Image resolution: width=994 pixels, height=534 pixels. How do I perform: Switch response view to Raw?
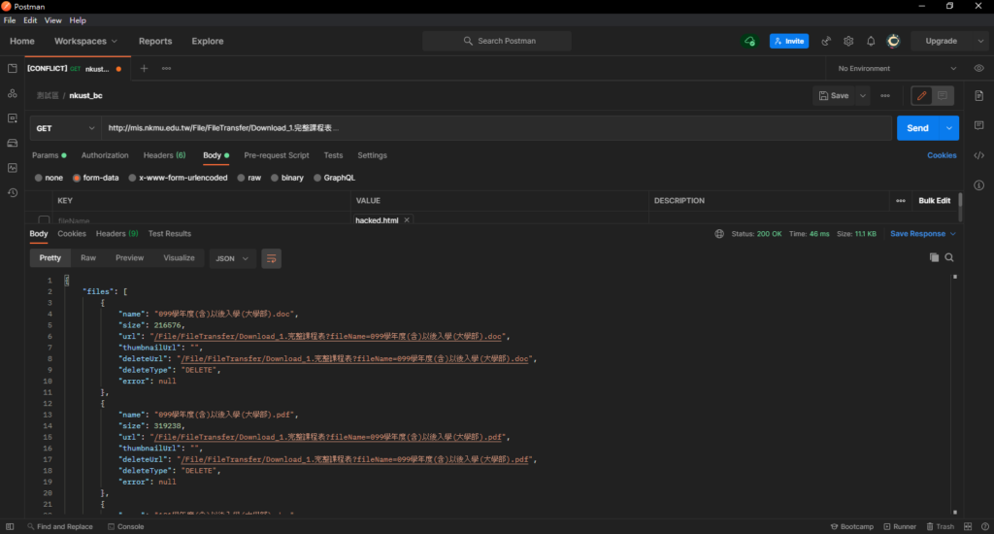point(88,258)
